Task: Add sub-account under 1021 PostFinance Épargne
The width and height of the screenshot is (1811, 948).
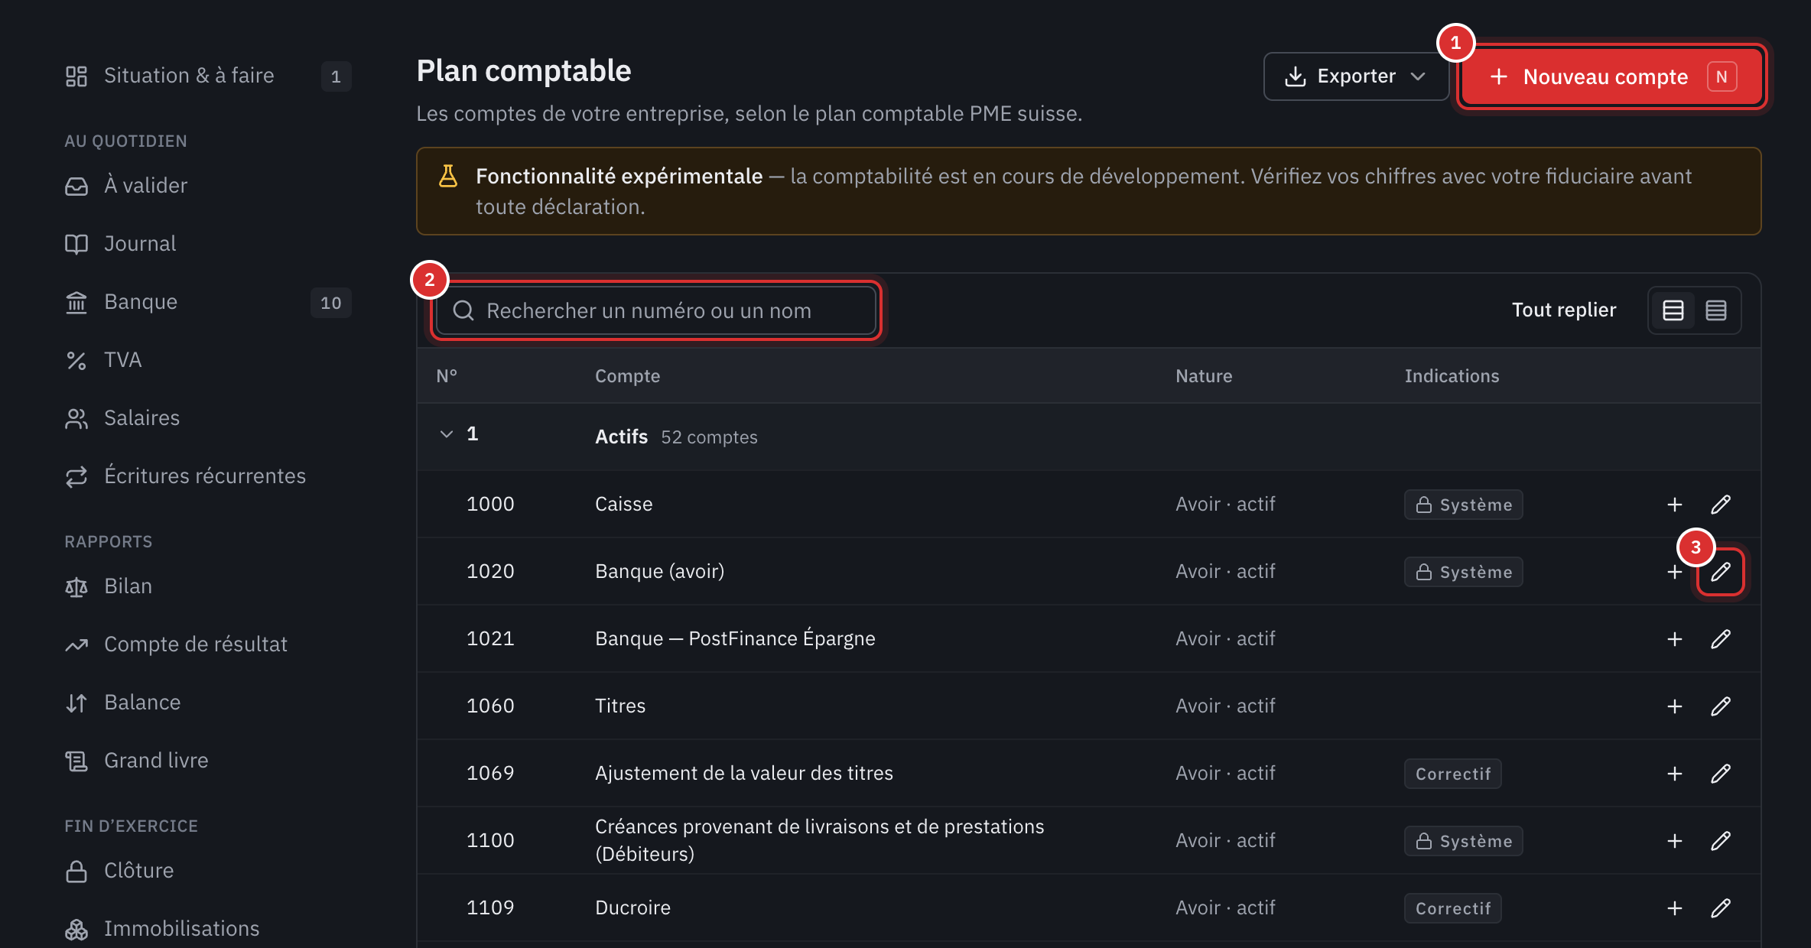Action: tap(1675, 639)
